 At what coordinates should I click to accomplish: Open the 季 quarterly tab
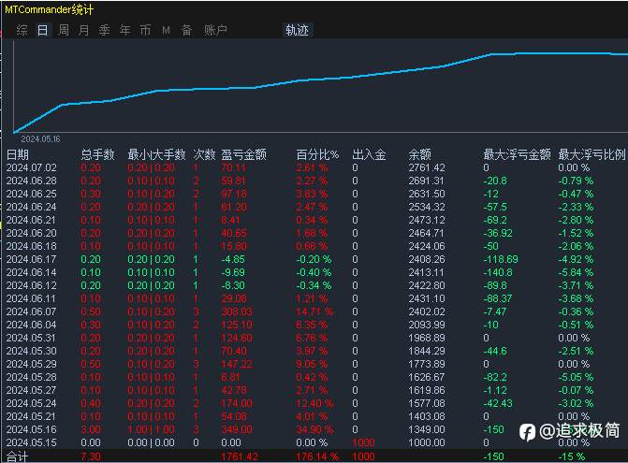tap(105, 30)
